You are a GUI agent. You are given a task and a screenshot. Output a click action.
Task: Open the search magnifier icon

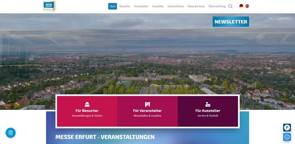[x=230, y=6]
